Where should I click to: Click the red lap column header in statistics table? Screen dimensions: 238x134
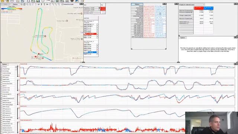tap(199, 8)
